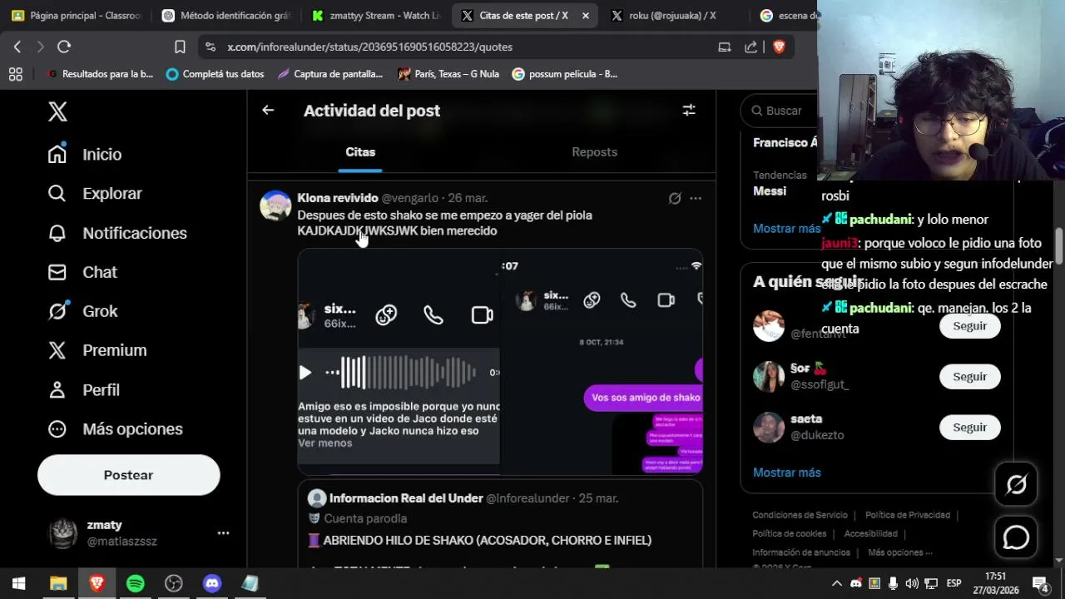1065x599 pixels.
Task: Open Política de cookies link
Action: click(x=789, y=533)
